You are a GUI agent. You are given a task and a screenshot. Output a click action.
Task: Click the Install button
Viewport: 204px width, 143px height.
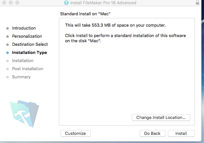(181, 133)
